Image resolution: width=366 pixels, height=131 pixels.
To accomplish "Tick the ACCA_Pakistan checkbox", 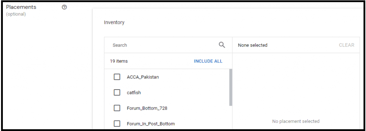I will coord(117,77).
